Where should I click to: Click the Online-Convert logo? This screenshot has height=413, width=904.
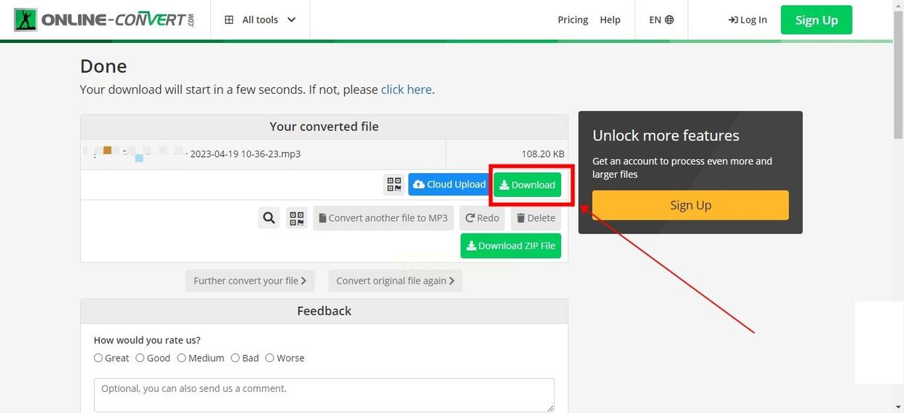pyautogui.click(x=105, y=20)
